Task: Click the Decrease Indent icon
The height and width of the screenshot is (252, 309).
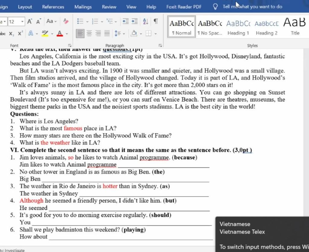Action: point(126,21)
